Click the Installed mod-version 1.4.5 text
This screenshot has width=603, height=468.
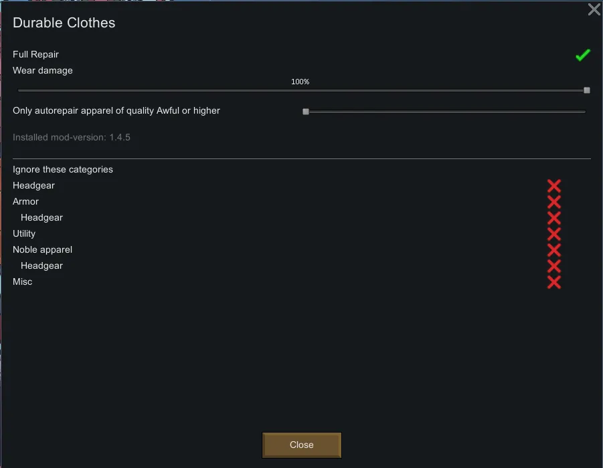pyautogui.click(x=72, y=137)
